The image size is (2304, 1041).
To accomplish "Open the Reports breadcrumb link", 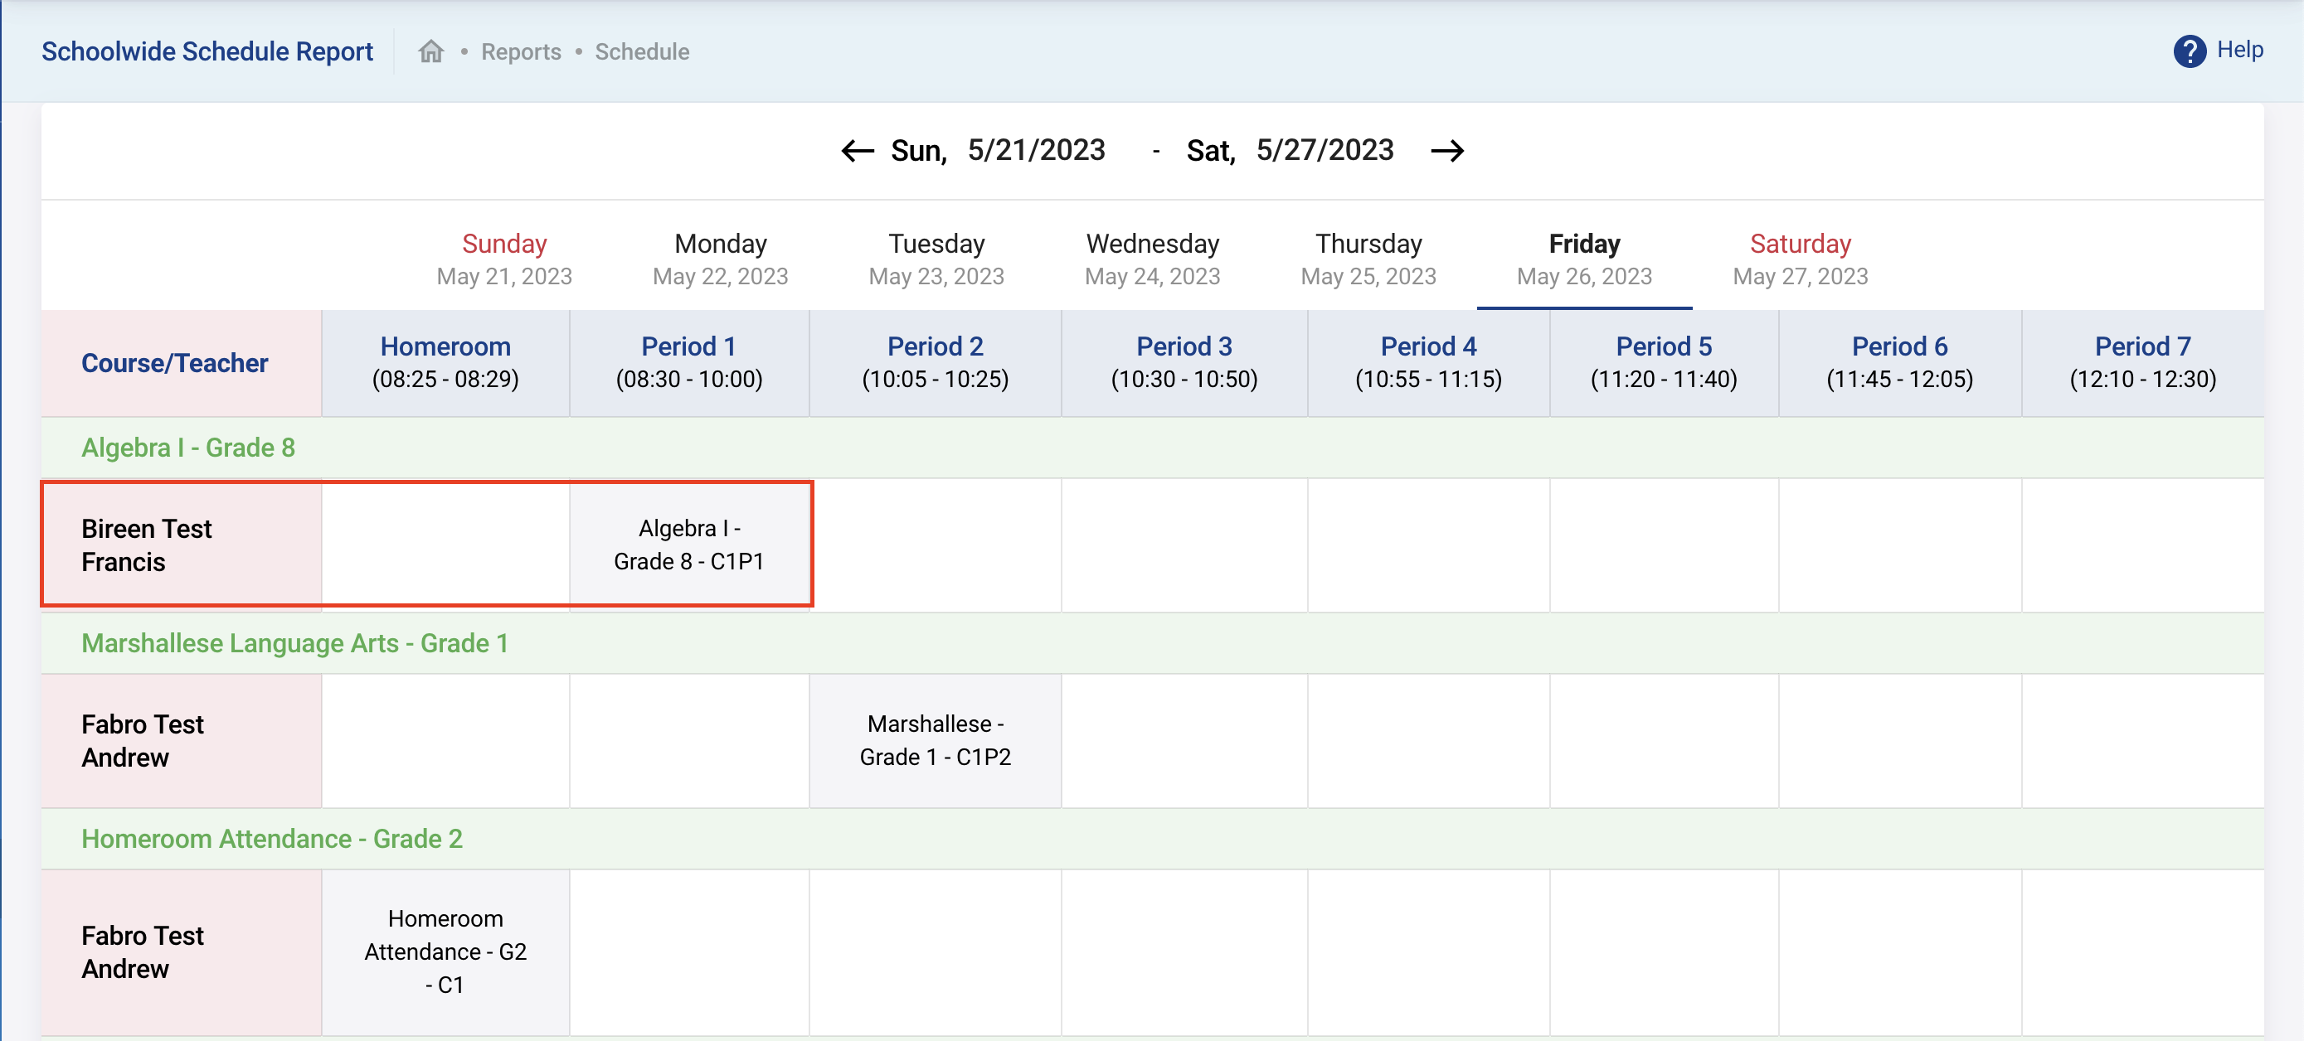I will coord(521,52).
